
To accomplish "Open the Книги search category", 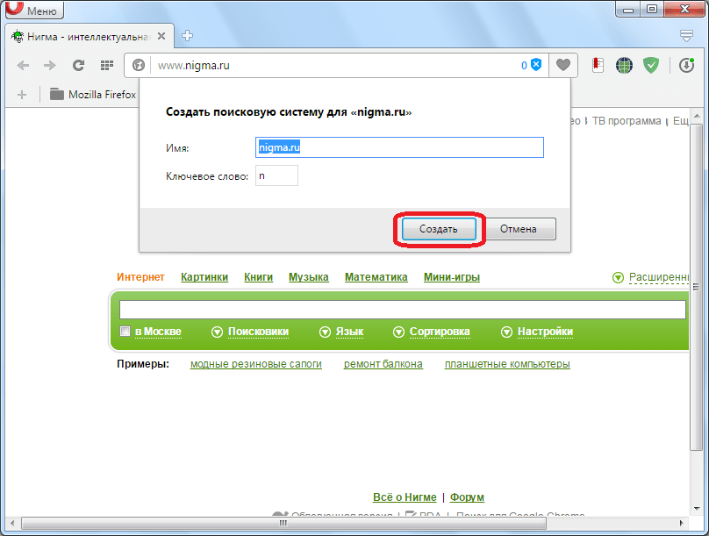I will 259,277.
